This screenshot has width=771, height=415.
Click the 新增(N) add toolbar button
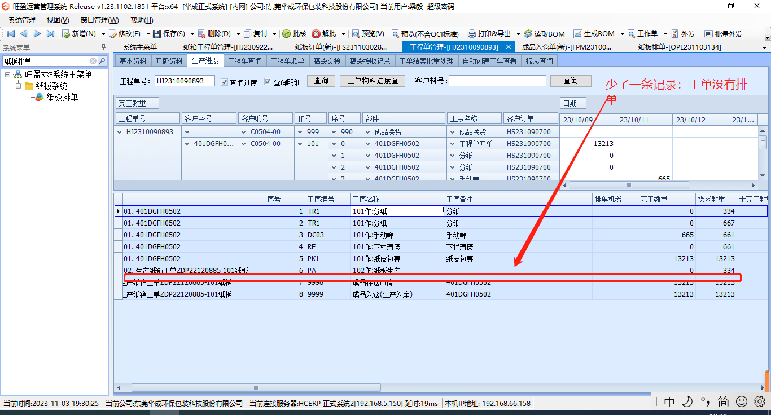[80, 34]
